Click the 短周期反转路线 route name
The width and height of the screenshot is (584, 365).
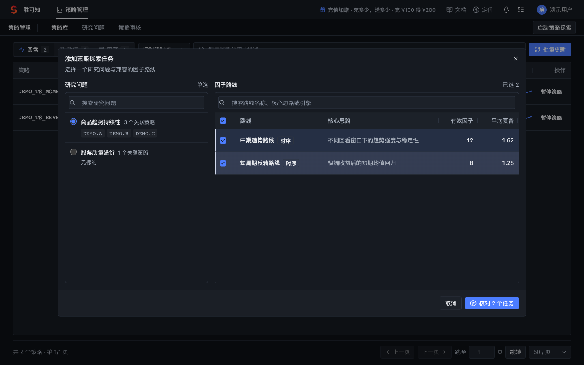pos(260,163)
